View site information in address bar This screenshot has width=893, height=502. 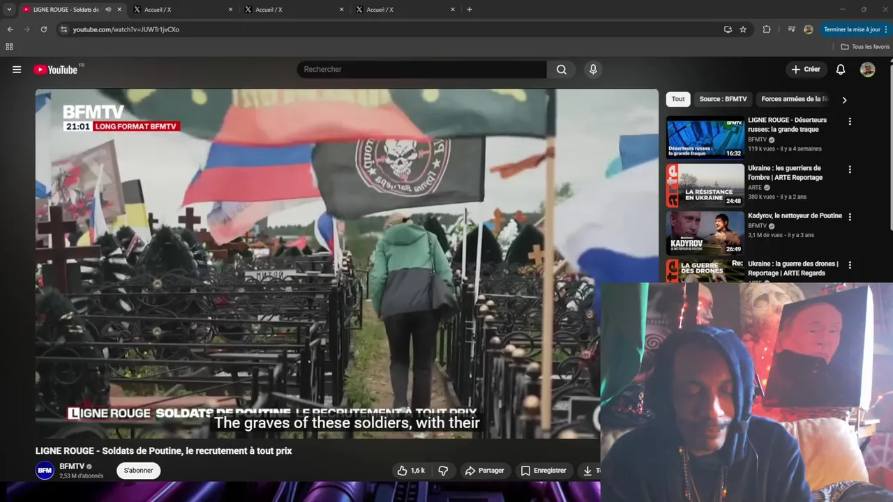pyautogui.click(x=63, y=29)
